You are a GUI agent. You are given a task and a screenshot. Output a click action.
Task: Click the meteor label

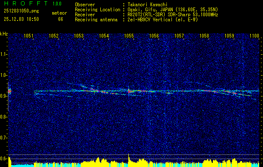[59, 13]
